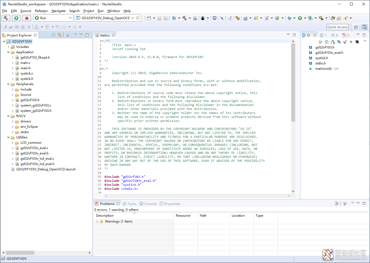Screen dimensions: 370x263
Task: Click the New wizard toolbar icon
Action: click(149, 18)
